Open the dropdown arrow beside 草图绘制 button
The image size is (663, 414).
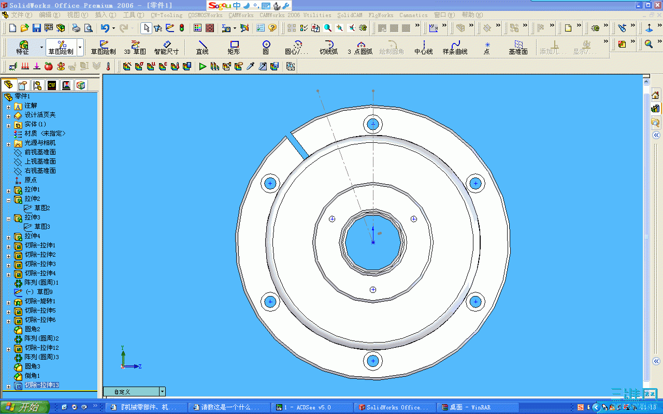point(80,48)
